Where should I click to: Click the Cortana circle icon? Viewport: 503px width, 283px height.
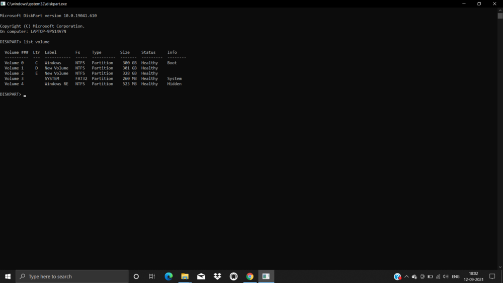click(136, 276)
